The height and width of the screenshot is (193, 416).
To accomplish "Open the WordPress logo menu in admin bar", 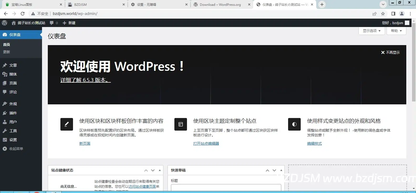I will (x=4, y=23).
